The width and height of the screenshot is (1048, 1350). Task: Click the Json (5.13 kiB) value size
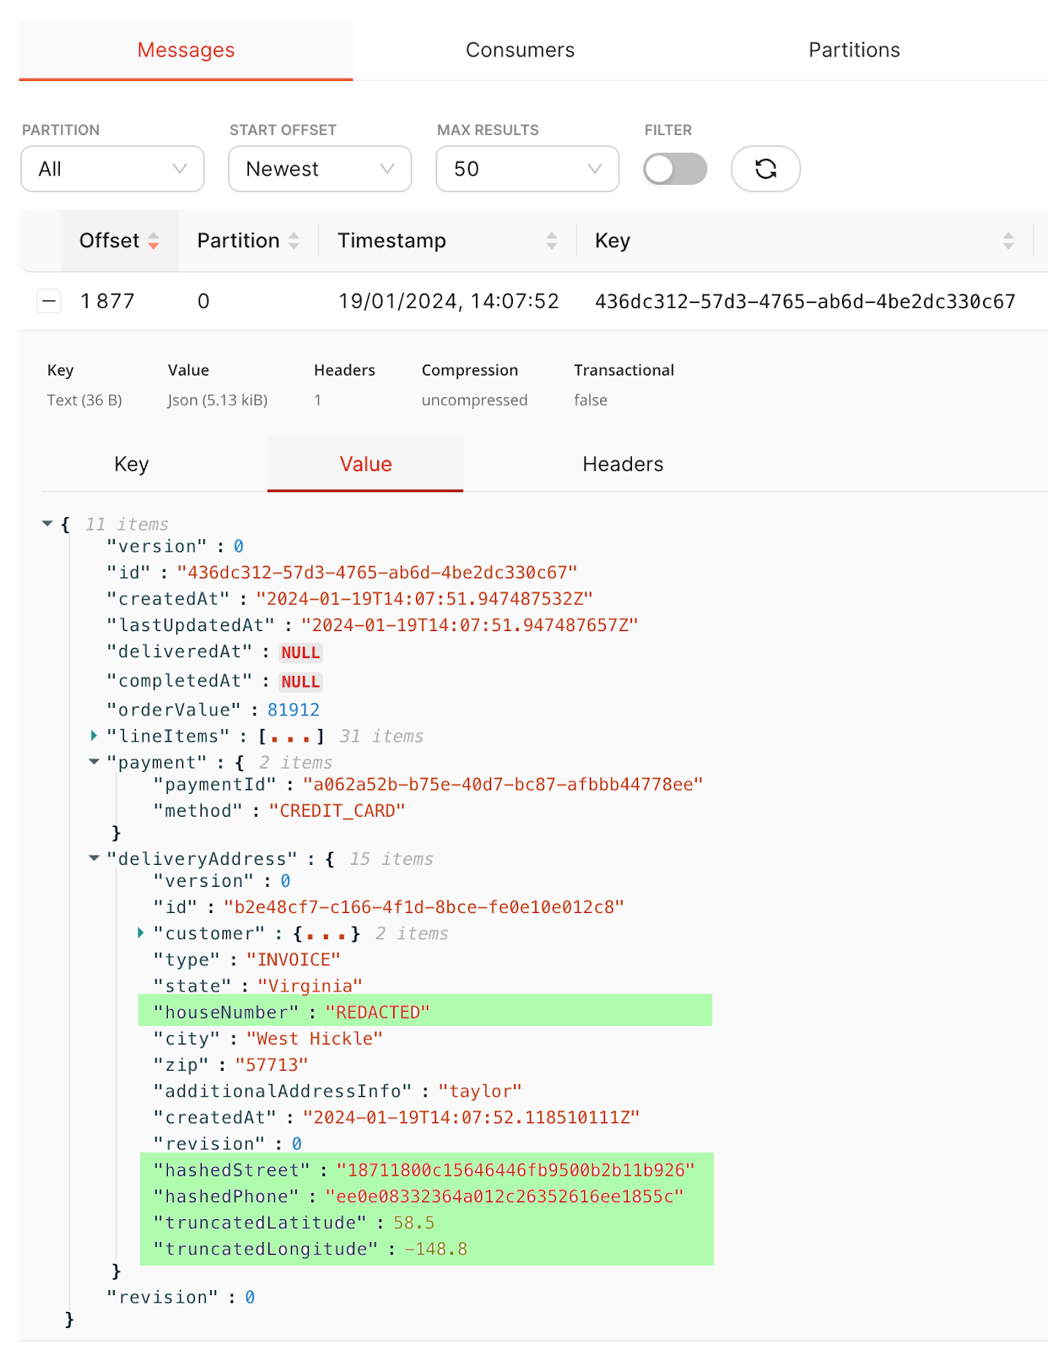click(x=218, y=400)
